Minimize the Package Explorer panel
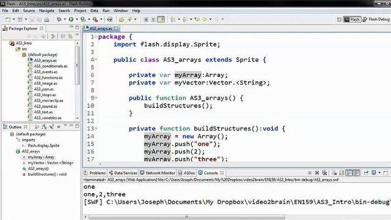This screenshot has height=220, width=391. tap(71, 27)
